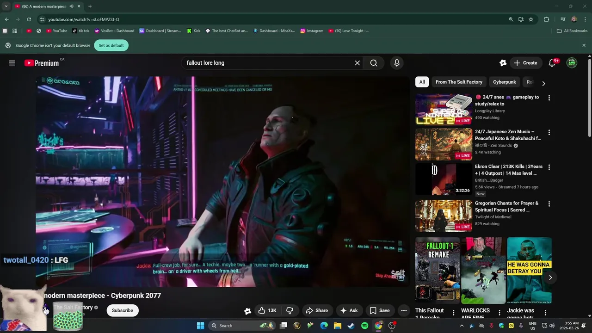This screenshot has width=592, height=333.
Task: Open the VoxBot – Dashboard bookmark
Action: tap(114, 31)
